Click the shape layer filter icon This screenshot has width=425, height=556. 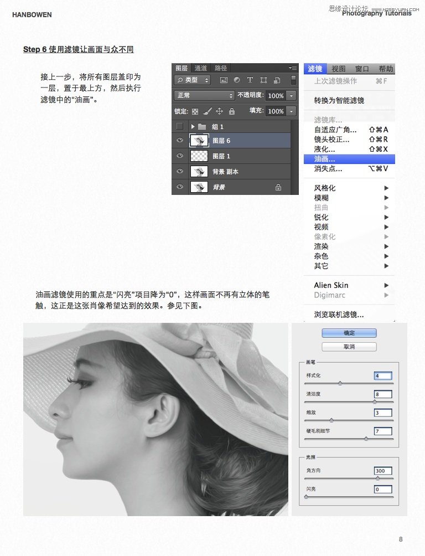coord(263,80)
